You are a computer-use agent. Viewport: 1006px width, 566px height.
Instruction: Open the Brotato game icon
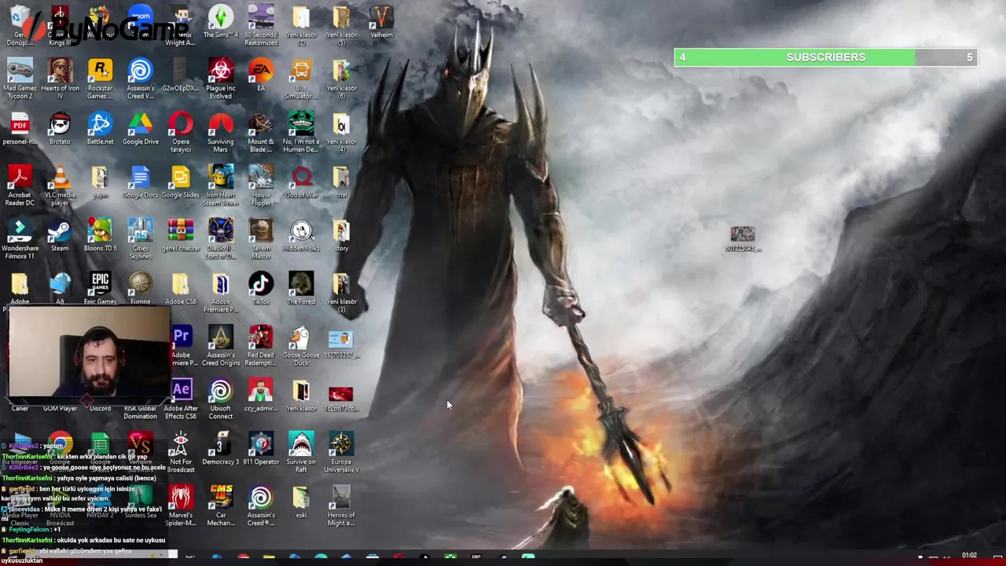pos(60,129)
